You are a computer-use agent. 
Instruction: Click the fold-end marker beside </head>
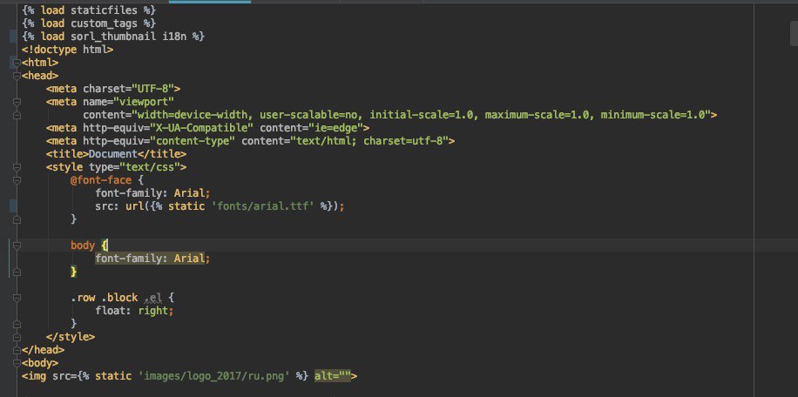click(17, 350)
